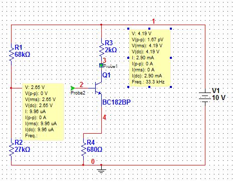Click the Probe1 square marker
This screenshot has height=182, width=235.
click(x=101, y=65)
